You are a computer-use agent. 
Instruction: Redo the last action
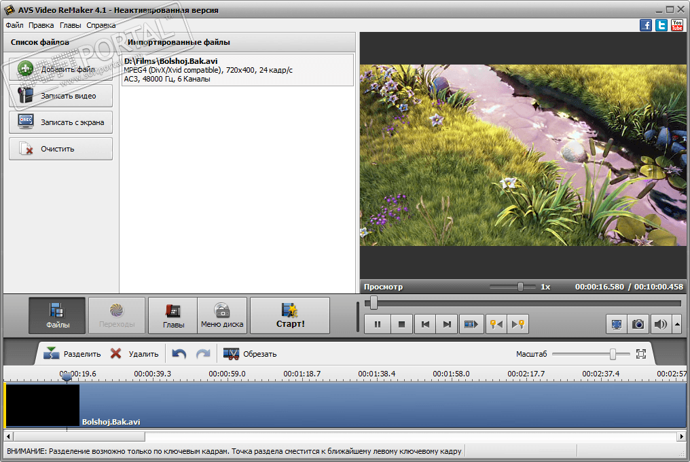(x=203, y=354)
